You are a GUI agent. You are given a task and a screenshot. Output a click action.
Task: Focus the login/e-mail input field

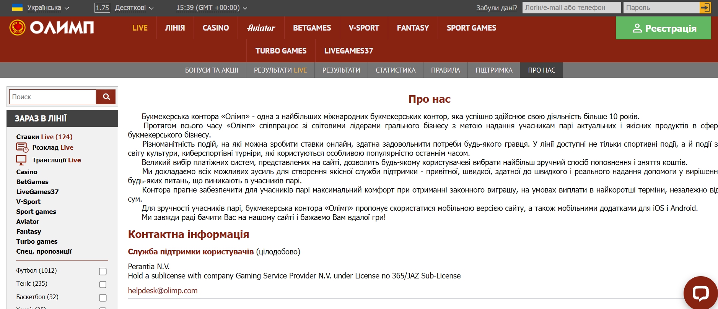[571, 8]
